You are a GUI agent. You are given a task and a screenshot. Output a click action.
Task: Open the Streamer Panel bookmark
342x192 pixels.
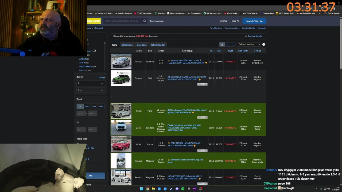267,13
